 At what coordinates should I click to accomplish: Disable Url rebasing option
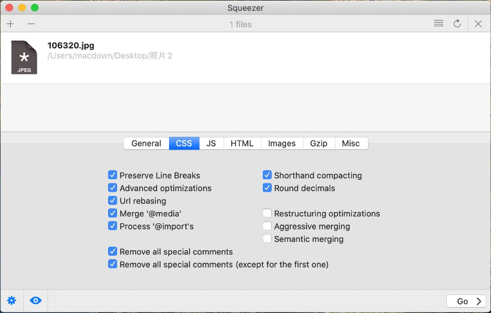point(112,201)
